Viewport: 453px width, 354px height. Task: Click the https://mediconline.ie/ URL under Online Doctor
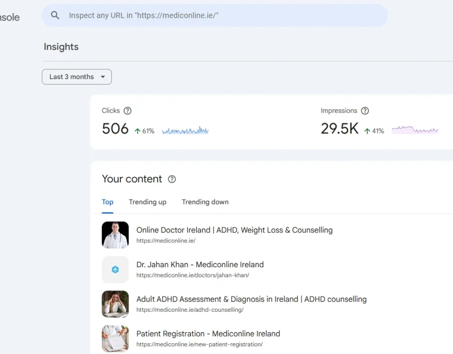[x=166, y=241]
